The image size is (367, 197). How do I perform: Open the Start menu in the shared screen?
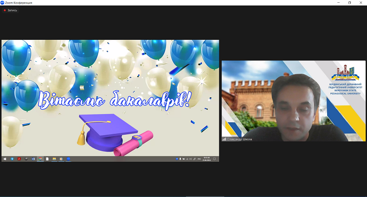5,159
